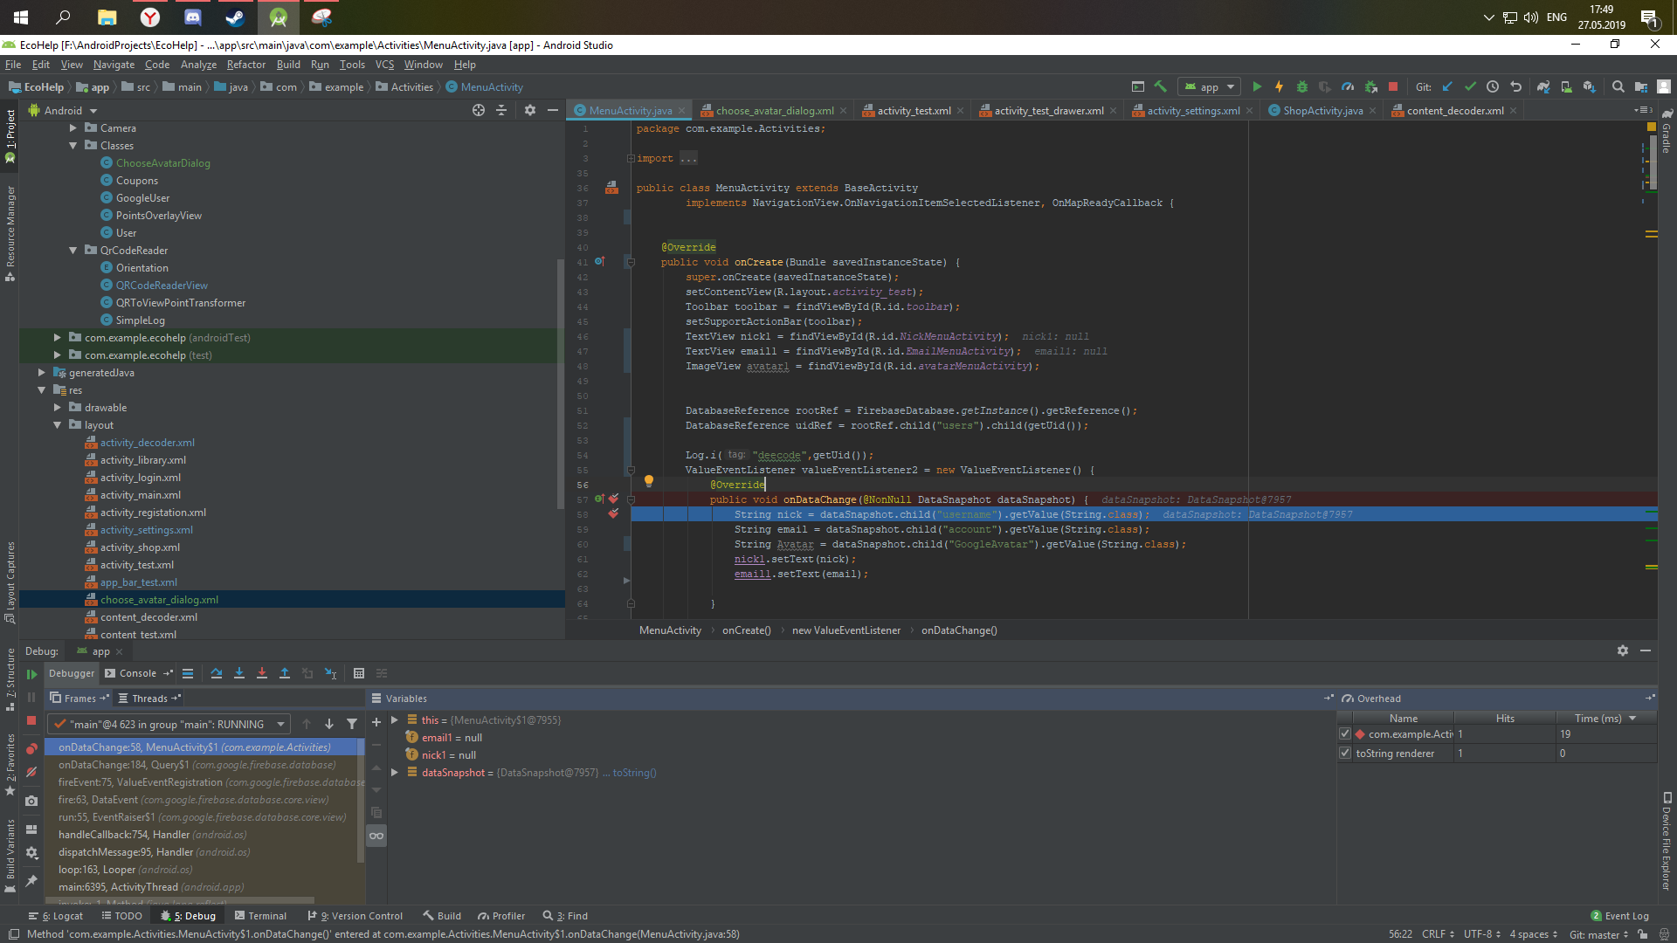
Task: Revert changes with the Git undo arrow
Action: 1515,86
